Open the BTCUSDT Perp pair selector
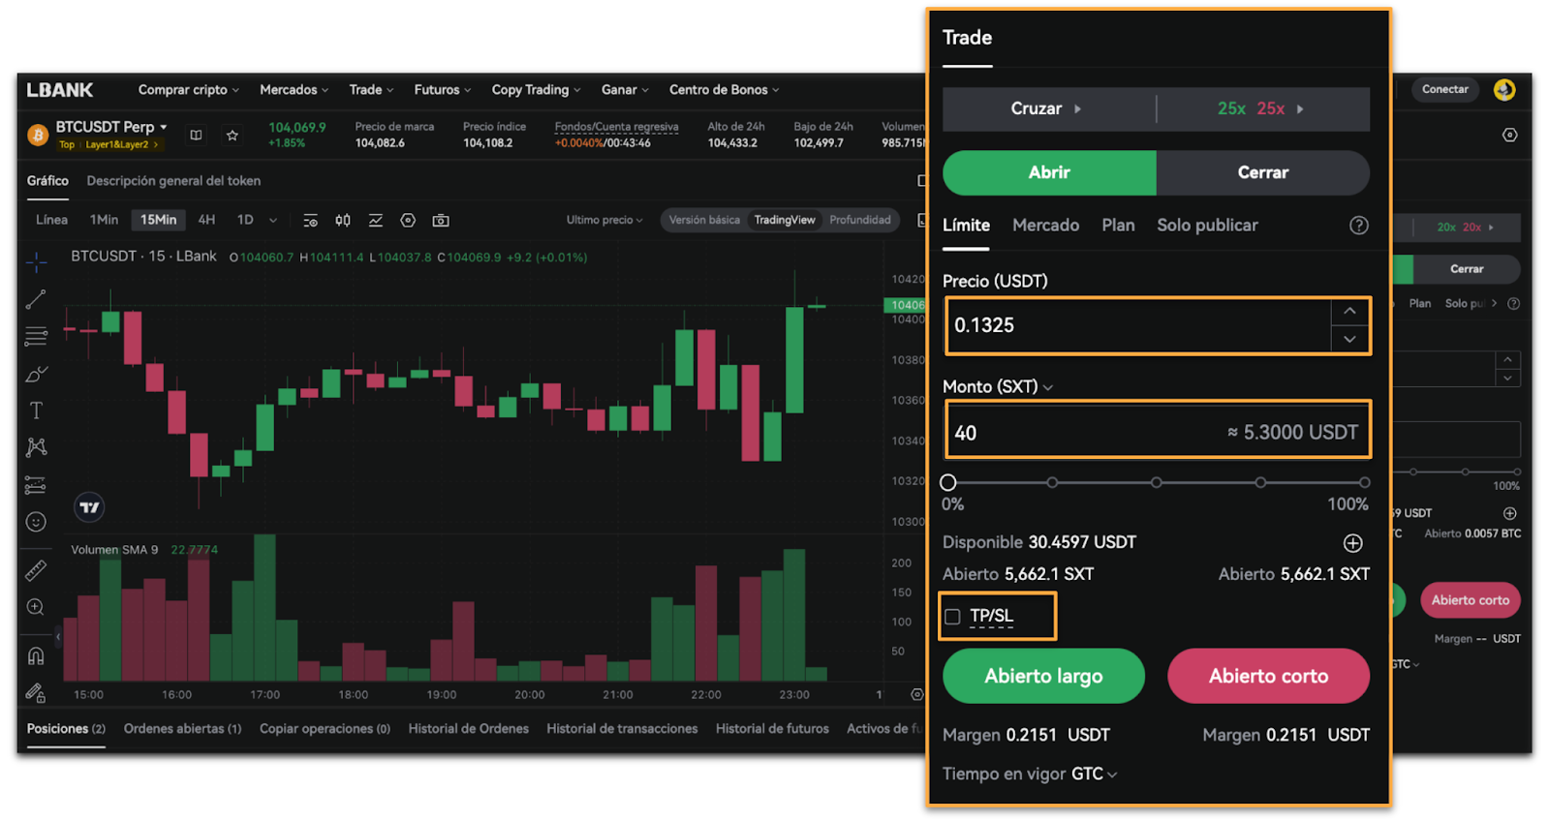Screen dimensions: 1550x821 point(111,127)
